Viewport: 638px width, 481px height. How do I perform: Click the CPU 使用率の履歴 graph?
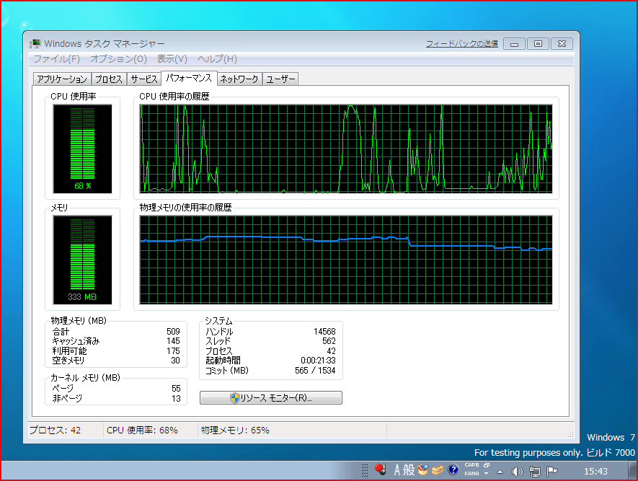pyautogui.click(x=346, y=149)
